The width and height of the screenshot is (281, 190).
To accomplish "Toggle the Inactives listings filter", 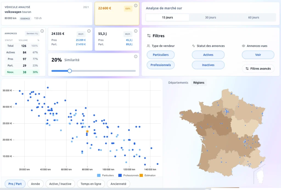I will [208, 65].
